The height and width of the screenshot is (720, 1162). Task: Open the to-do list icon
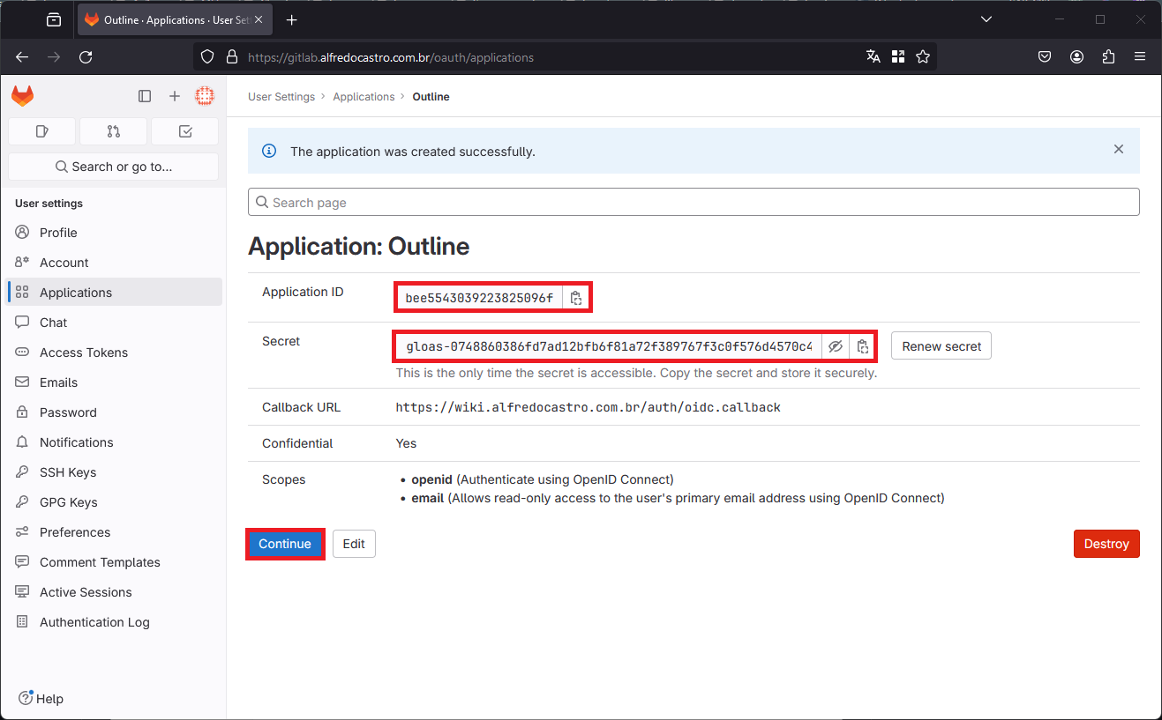(185, 131)
